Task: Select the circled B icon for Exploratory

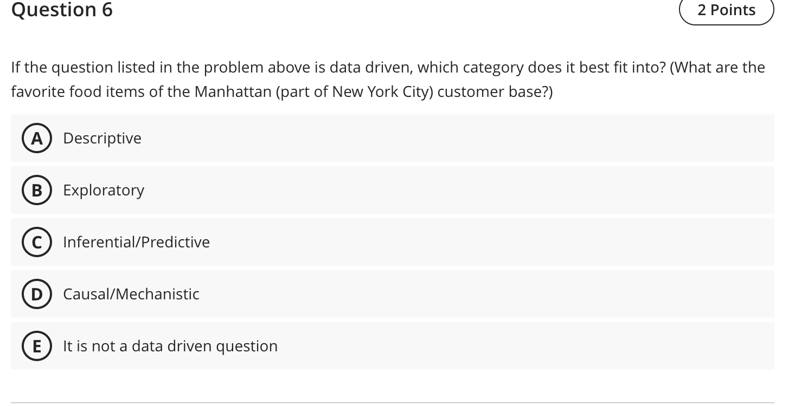Action: [x=36, y=190]
